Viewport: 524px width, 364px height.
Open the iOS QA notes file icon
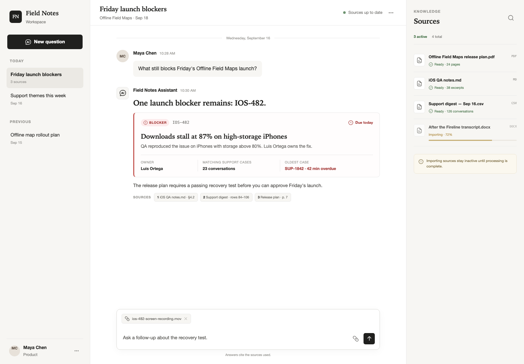[x=420, y=83]
